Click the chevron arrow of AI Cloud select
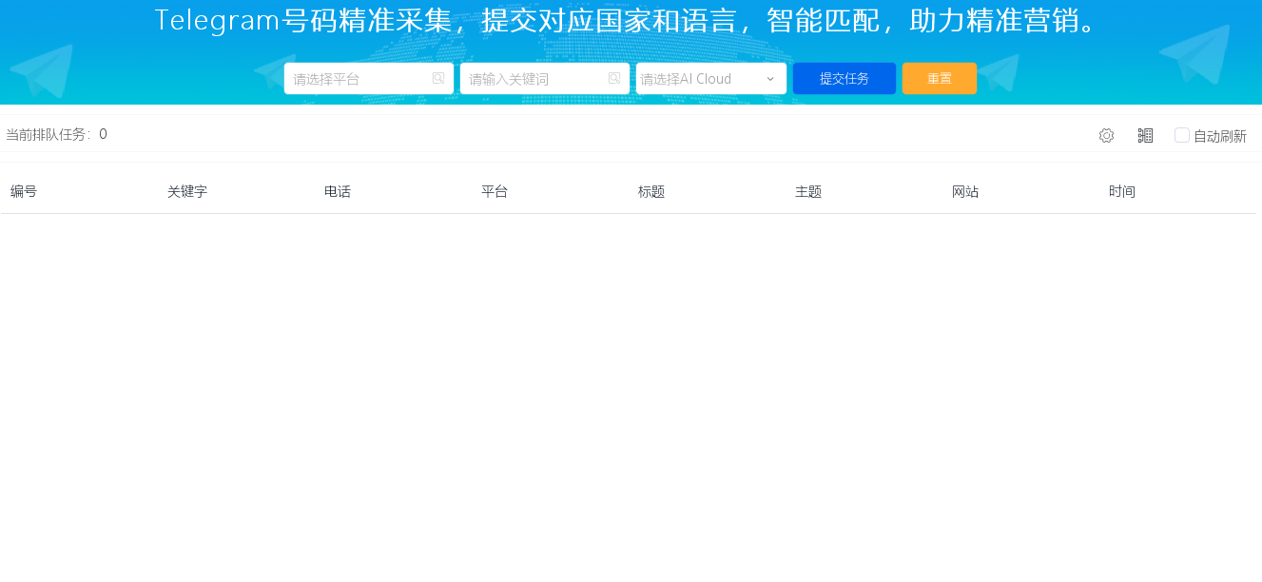Image resolution: width=1262 pixels, height=582 pixels. tap(770, 79)
